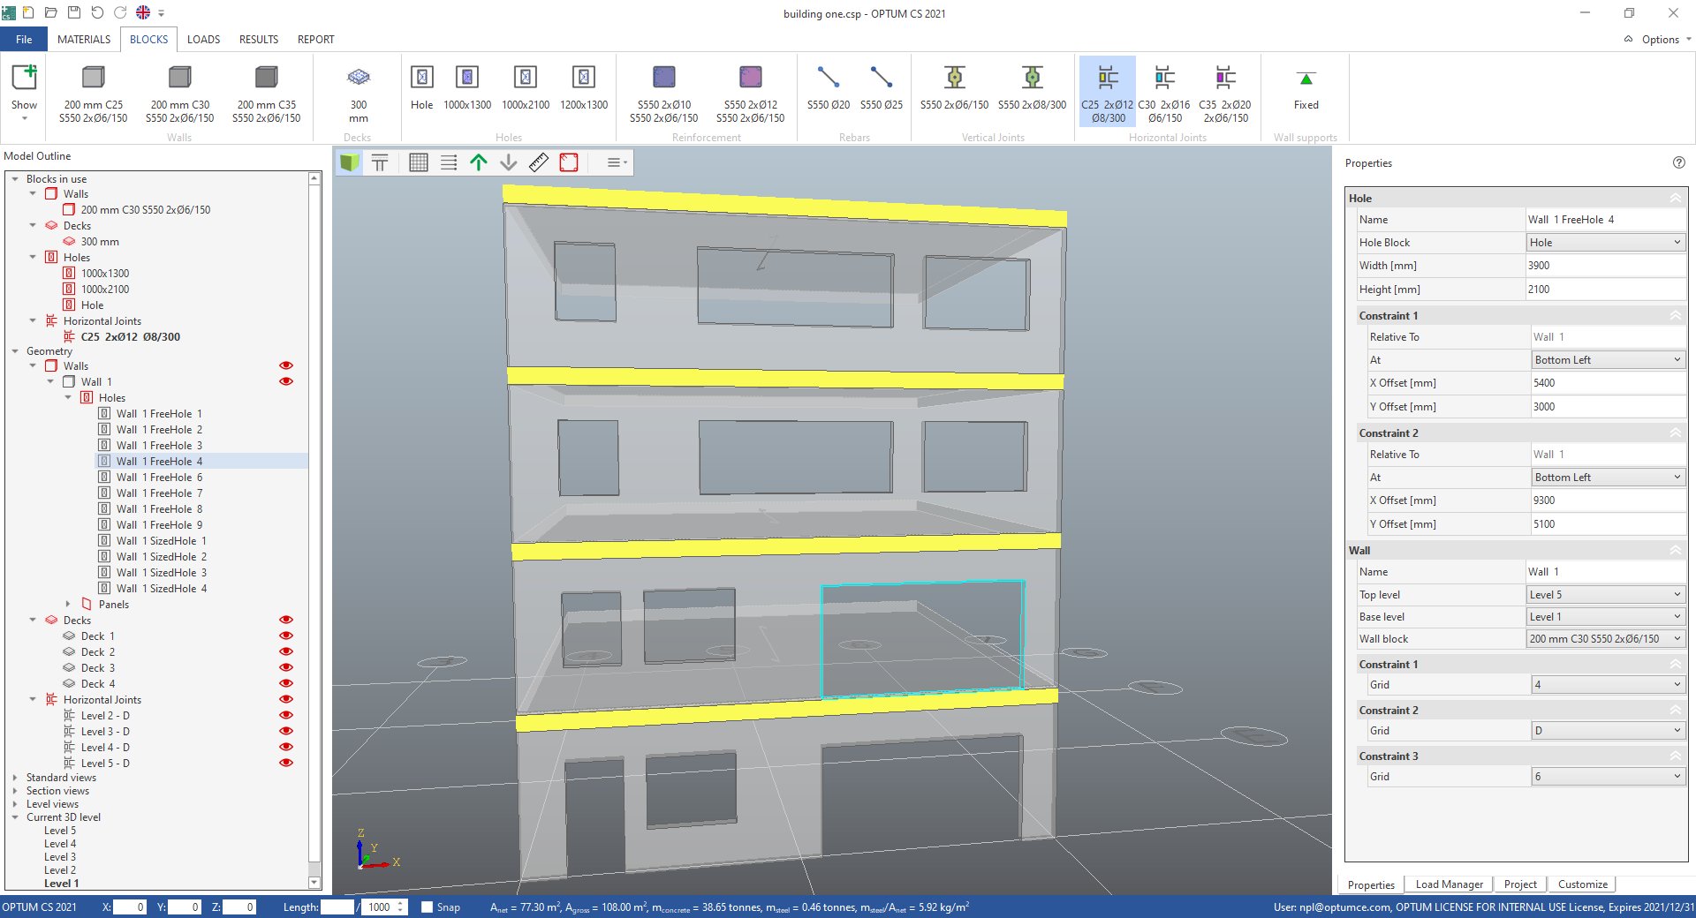The height and width of the screenshot is (918, 1696).
Task: Expand the Panels tree node
Action: (68, 605)
